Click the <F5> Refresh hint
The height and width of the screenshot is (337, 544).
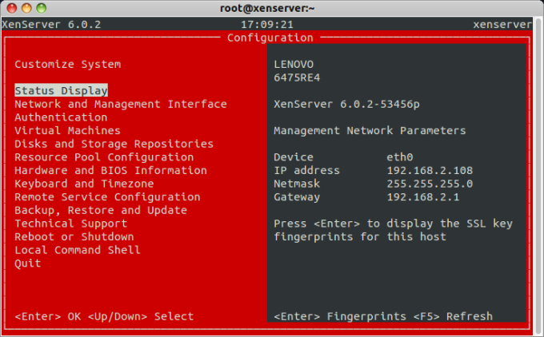(453, 316)
